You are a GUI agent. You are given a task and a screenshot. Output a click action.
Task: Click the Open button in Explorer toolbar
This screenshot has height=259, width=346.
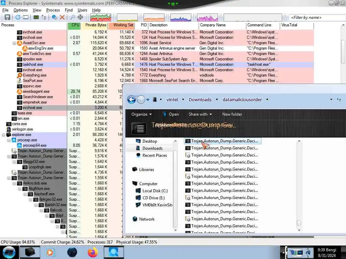pyautogui.click(x=171, y=114)
